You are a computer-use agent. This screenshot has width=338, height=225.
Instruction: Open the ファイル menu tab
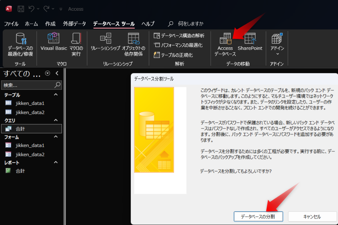pos(11,24)
